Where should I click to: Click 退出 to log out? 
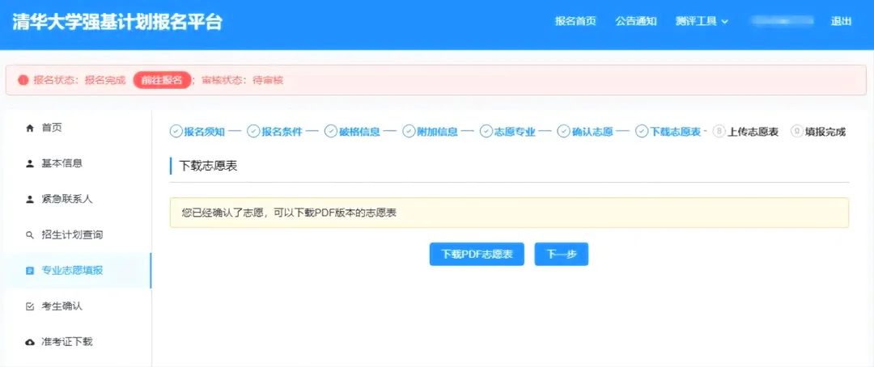tap(841, 22)
